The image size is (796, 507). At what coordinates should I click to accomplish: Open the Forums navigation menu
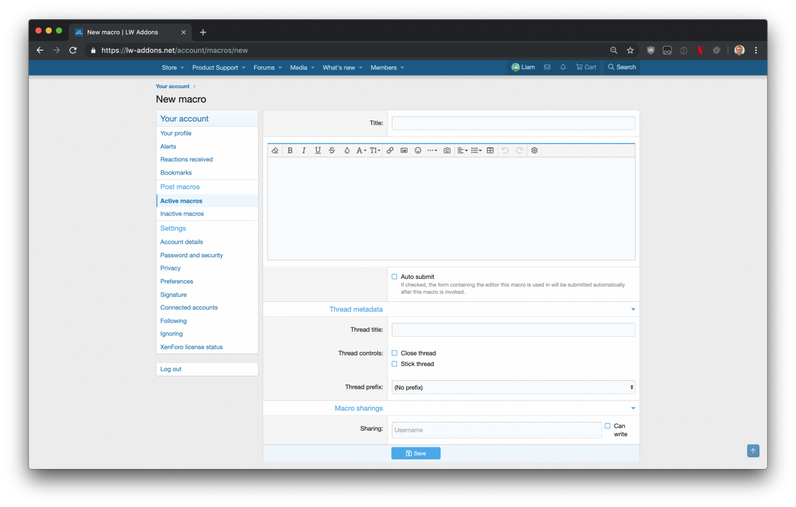click(x=267, y=68)
